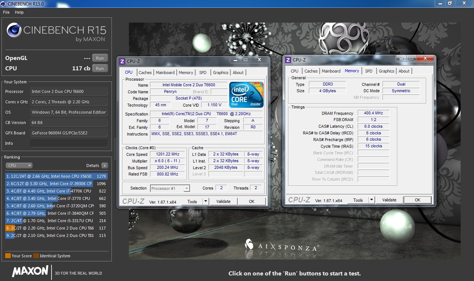Click the orange Your Score legend swatch

point(8,256)
